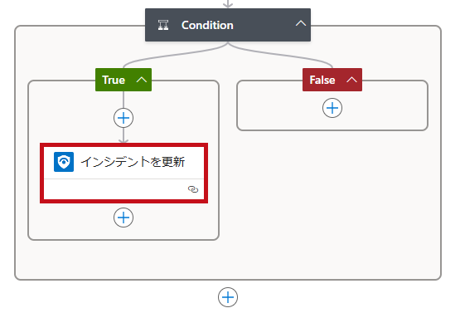The height and width of the screenshot is (313, 460).
Task: Click the dark Condition header bar
Action: point(228,25)
